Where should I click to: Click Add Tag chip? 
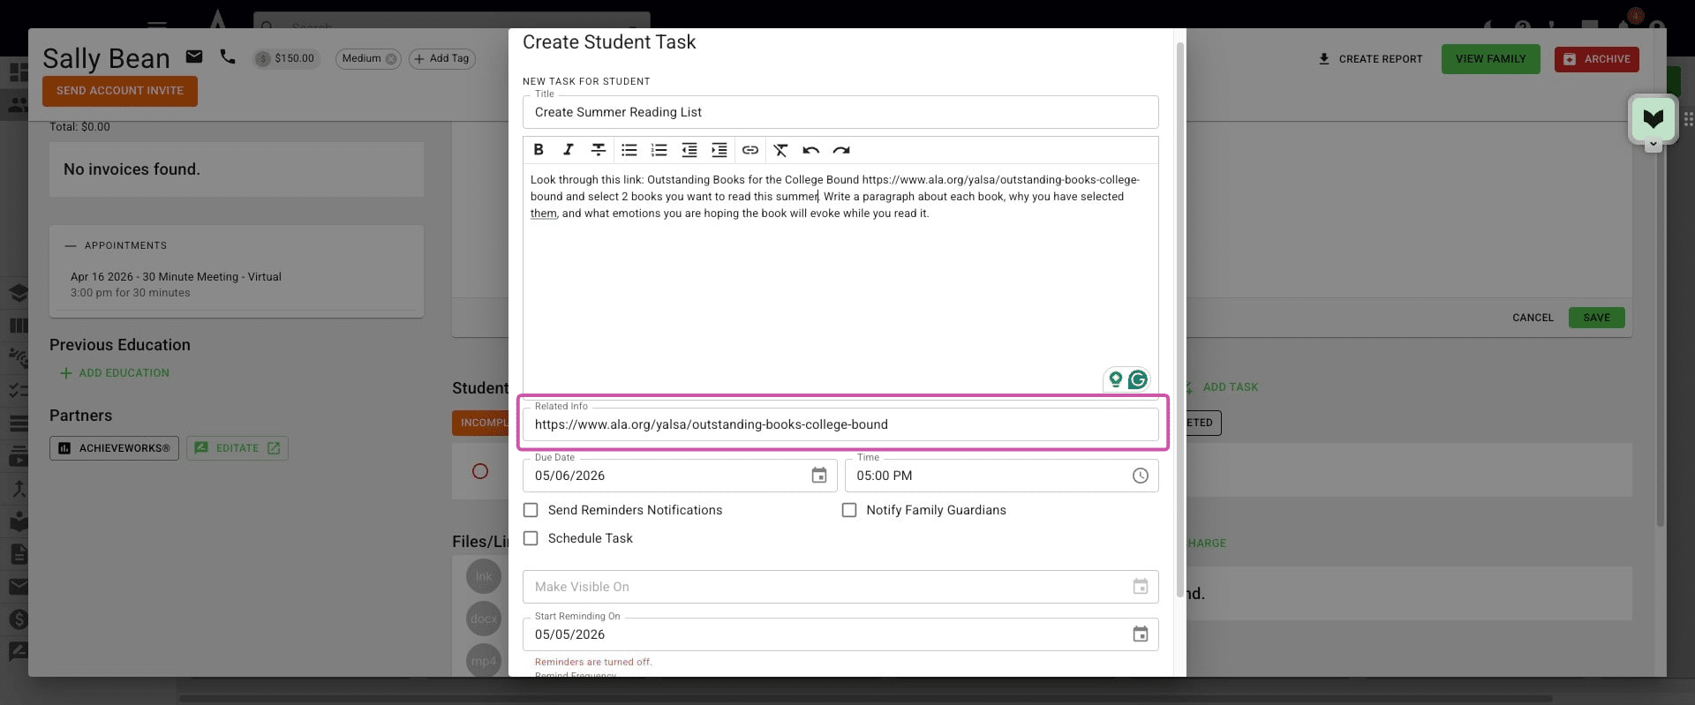pyautogui.click(x=441, y=59)
